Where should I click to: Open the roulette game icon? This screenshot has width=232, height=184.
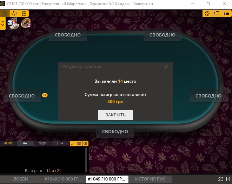click(26, 23)
